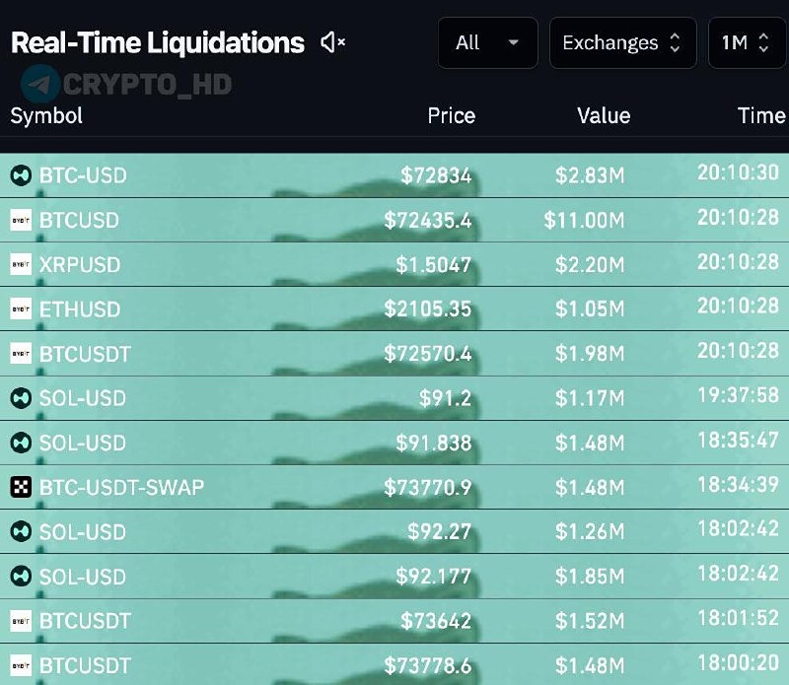Viewport: 789px width, 685px height.
Task: Sort the table by the Value column
Action: pos(603,115)
